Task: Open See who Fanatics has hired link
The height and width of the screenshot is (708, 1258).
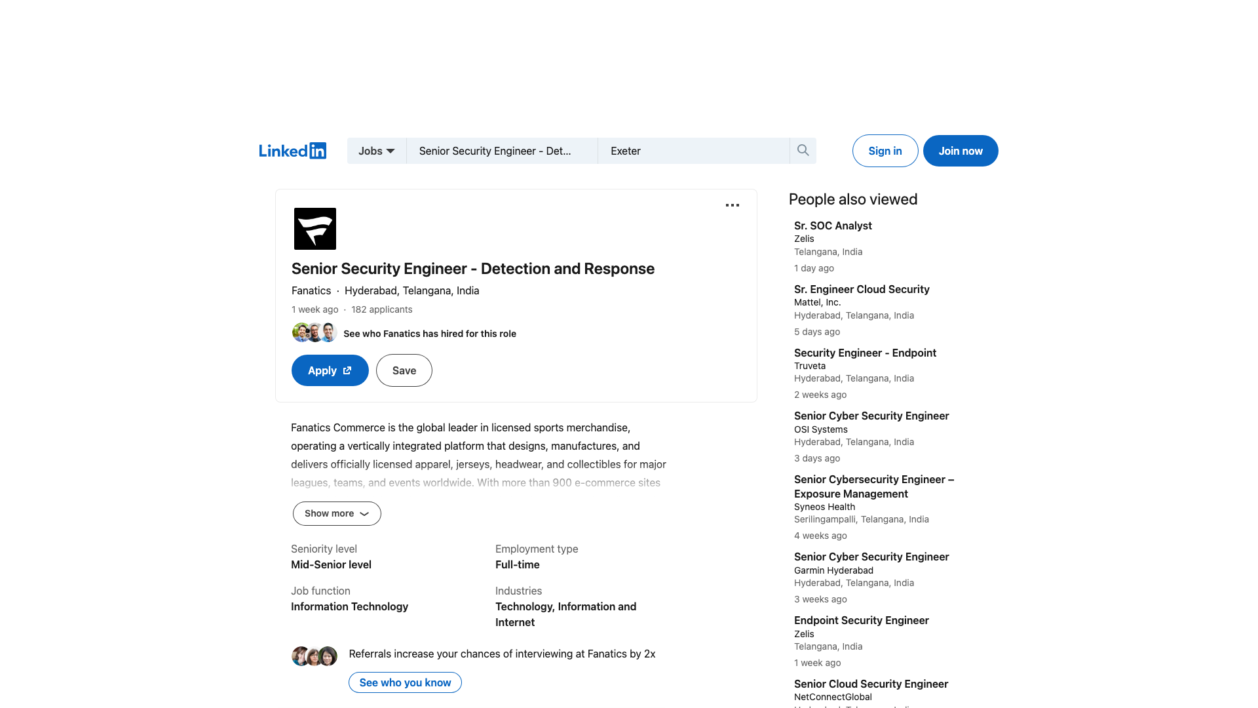Action: tap(430, 334)
